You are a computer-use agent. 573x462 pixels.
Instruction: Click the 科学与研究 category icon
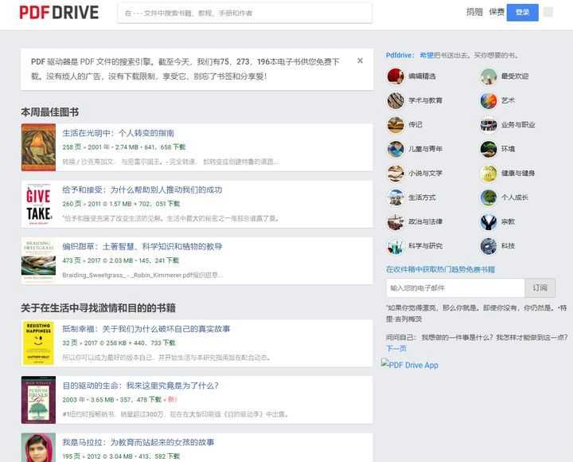click(x=396, y=246)
